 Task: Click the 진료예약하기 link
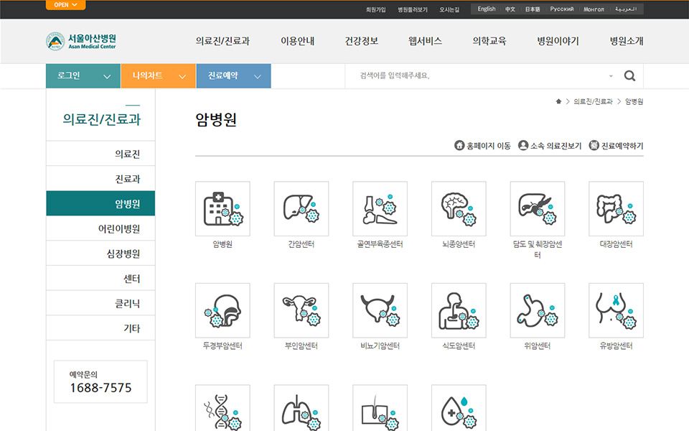(616, 146)
